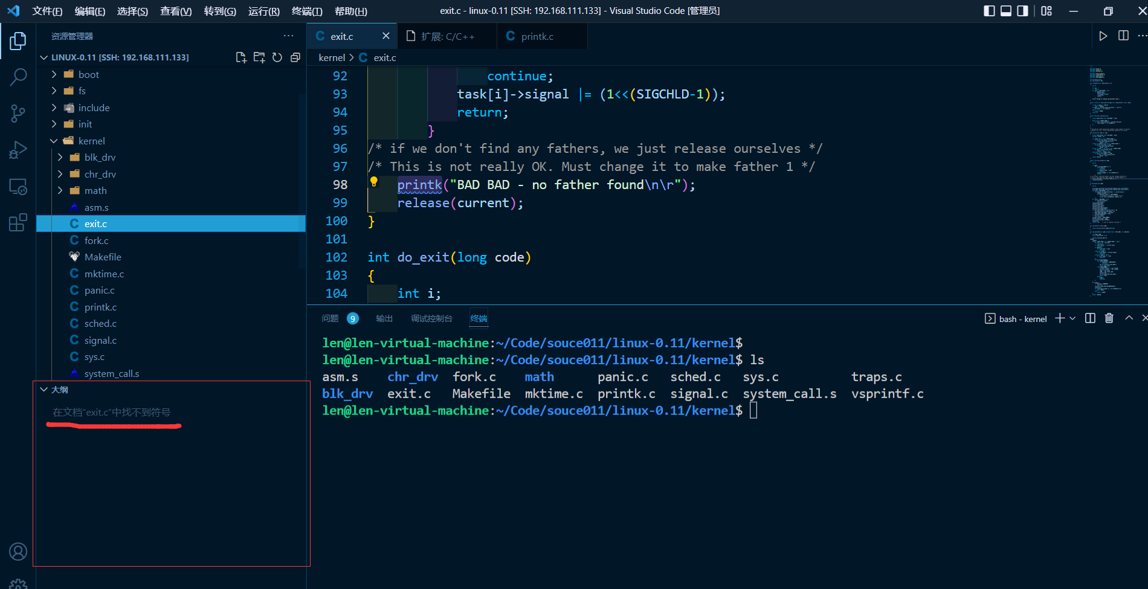Run the current file with the play button
The height and width of the screenshot is (589, 1148).
click(1103, 35)
